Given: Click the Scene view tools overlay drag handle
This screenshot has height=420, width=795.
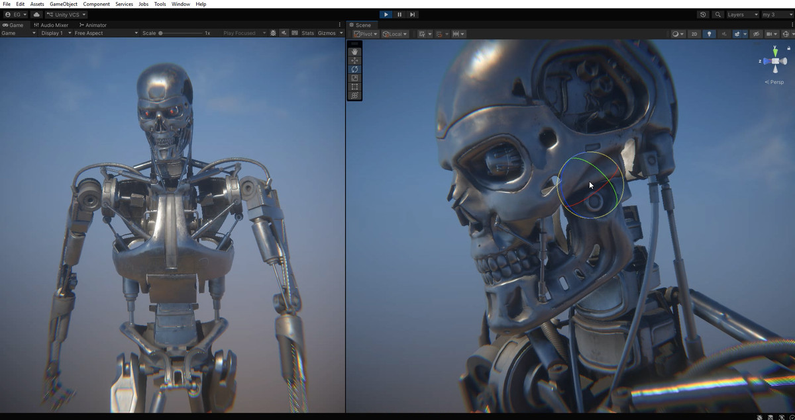Looking at the screenshot, I should (354, 44).
